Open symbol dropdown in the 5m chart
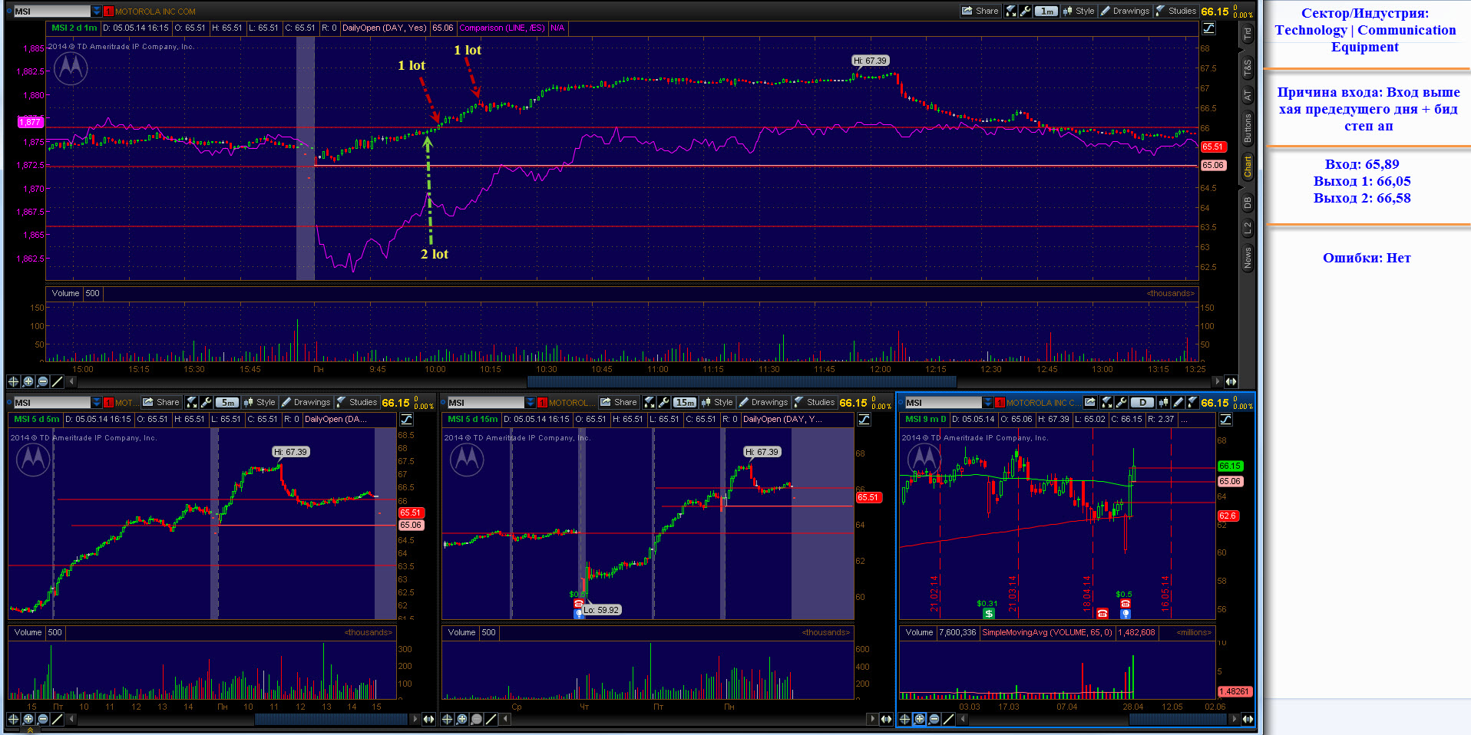Screen dimensions: 1471x735 click(96, 402)
